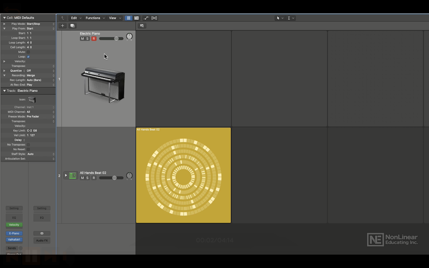Click the Catch Playhead bowtie icon
This screenshot has height=268, width=429.
154,18
